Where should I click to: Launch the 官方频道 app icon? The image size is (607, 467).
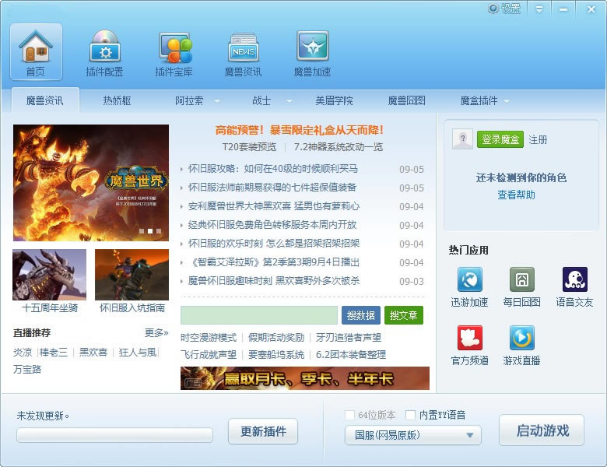click(469, 338)
